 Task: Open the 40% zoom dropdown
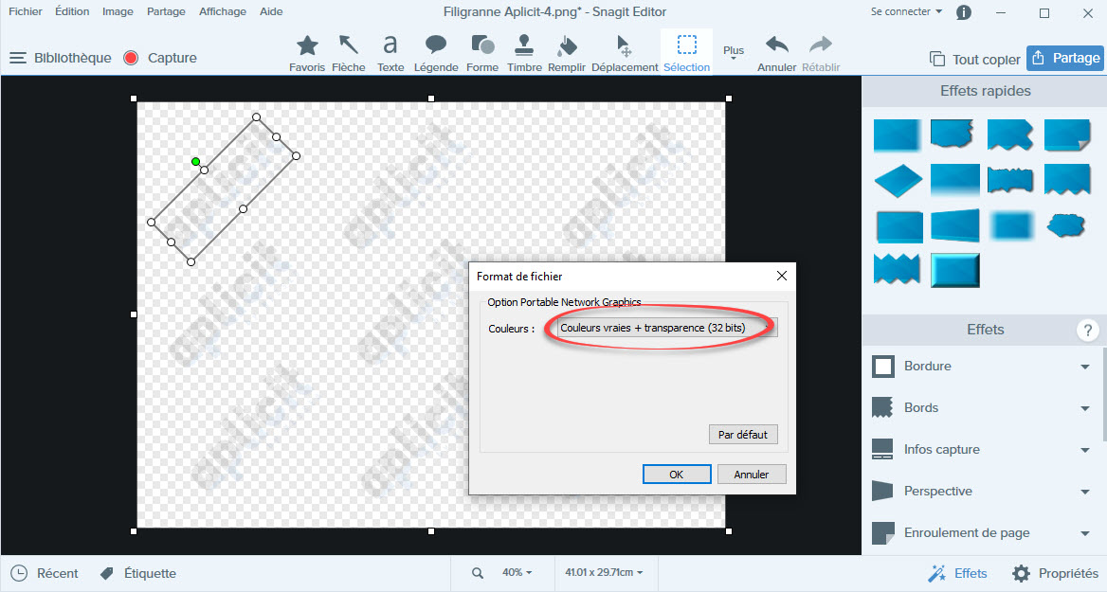click(x=517, y=572)
